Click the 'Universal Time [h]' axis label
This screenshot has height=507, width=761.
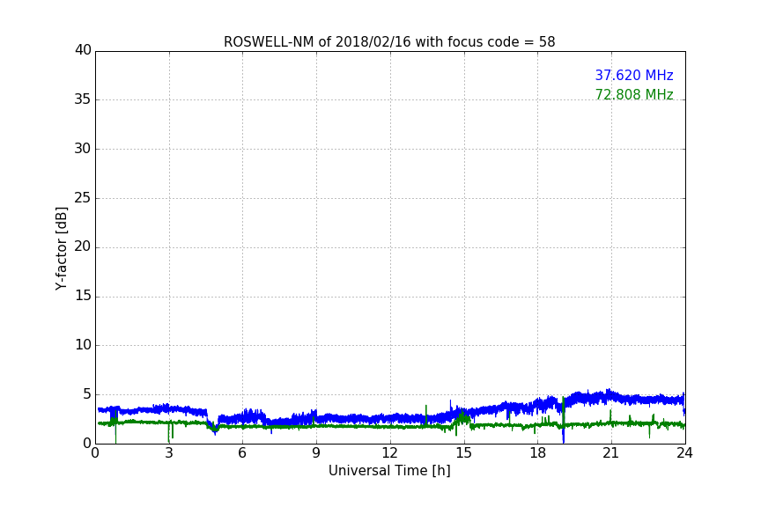coord(389,471)
